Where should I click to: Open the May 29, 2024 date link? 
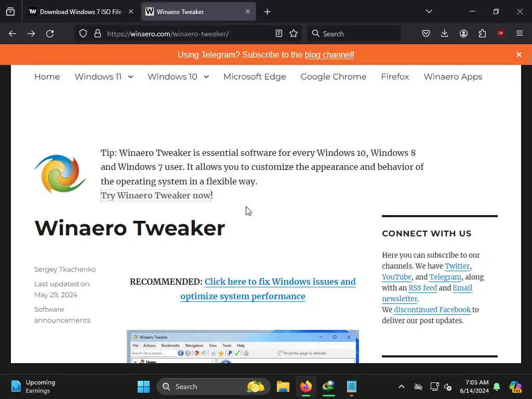coord(56,295)
